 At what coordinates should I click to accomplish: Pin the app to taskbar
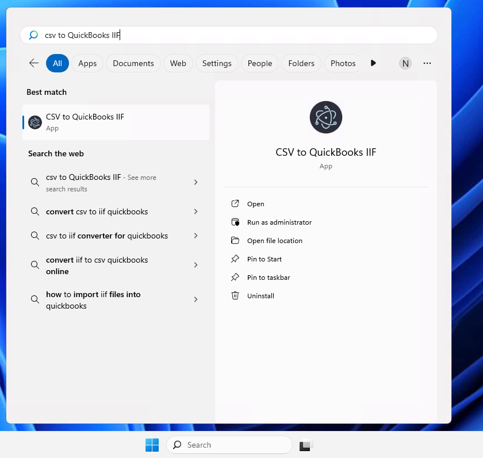[268, 278]
